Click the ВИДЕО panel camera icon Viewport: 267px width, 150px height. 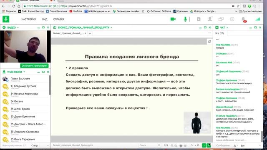(x=4, y=27)
